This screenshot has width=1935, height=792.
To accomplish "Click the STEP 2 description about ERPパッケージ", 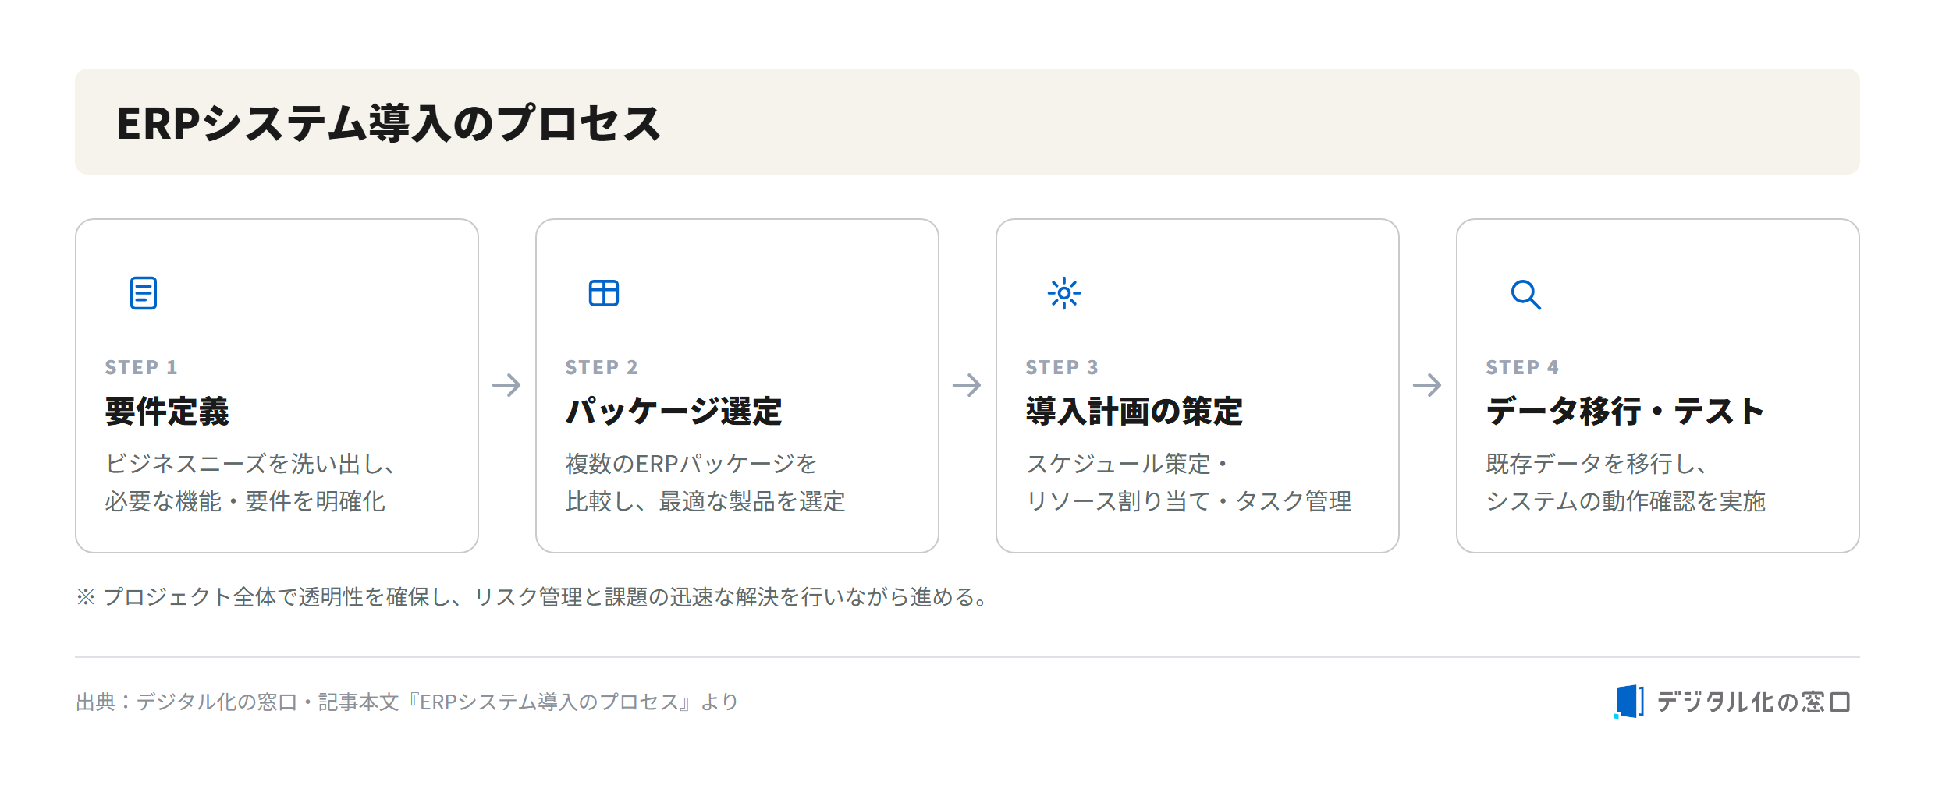I will click(705, 483).
